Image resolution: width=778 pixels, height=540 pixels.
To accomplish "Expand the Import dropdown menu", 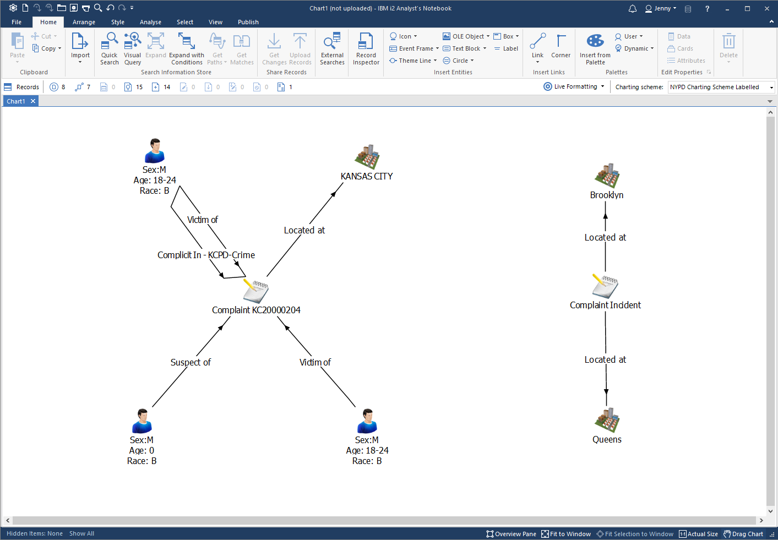I will [80, 62].
